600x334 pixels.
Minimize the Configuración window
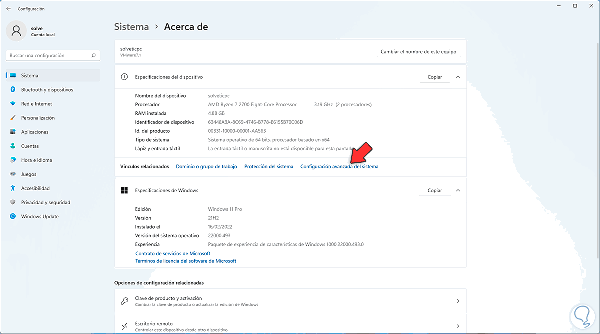(x=558, y=6)
